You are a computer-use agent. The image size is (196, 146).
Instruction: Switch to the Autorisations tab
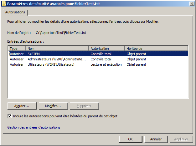click(15, 12)
